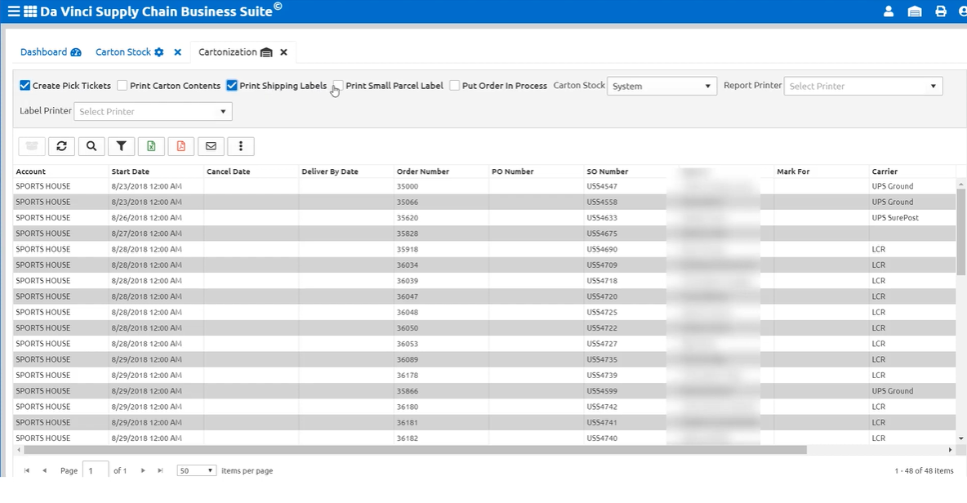The image size is (967, 503).
Task: Click the page number input field
Action: (96, 471)
